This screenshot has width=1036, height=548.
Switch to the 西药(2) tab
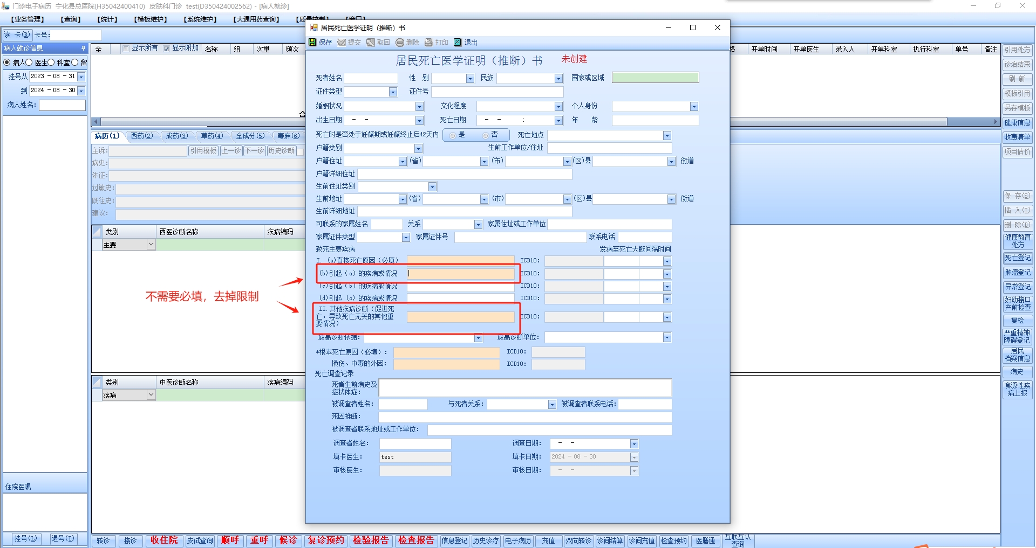(142, 136)
